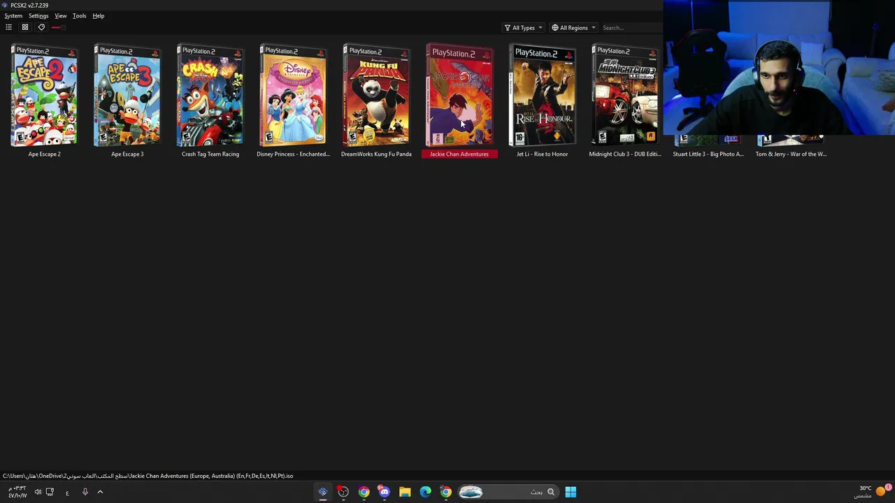Viewport: 895px width, 503px height.
Task: Select the Midnight Club 3 cover
Action: coord(625,96)
